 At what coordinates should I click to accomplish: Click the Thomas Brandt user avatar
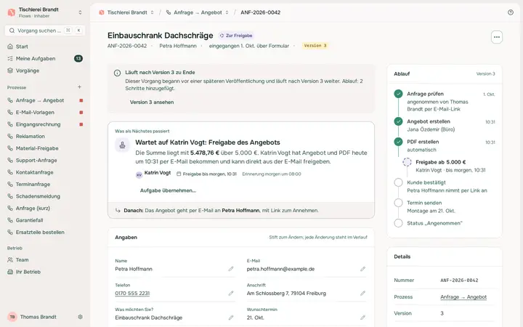click(x=12, y=317)
